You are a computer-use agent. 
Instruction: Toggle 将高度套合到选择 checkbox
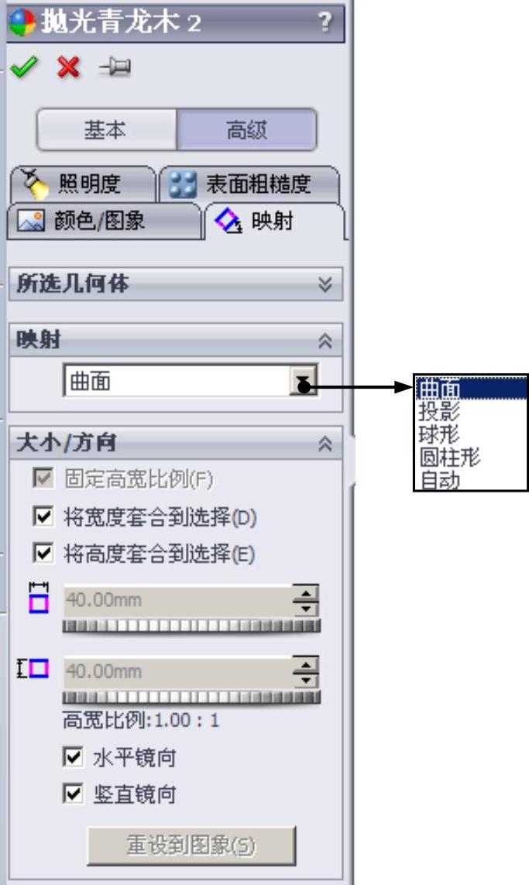click(43, 553)
